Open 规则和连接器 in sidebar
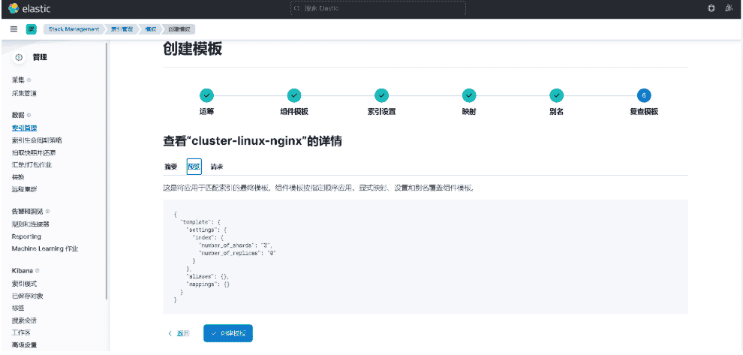This screenshot has height=355, width=743. click(x=30, y=224)
